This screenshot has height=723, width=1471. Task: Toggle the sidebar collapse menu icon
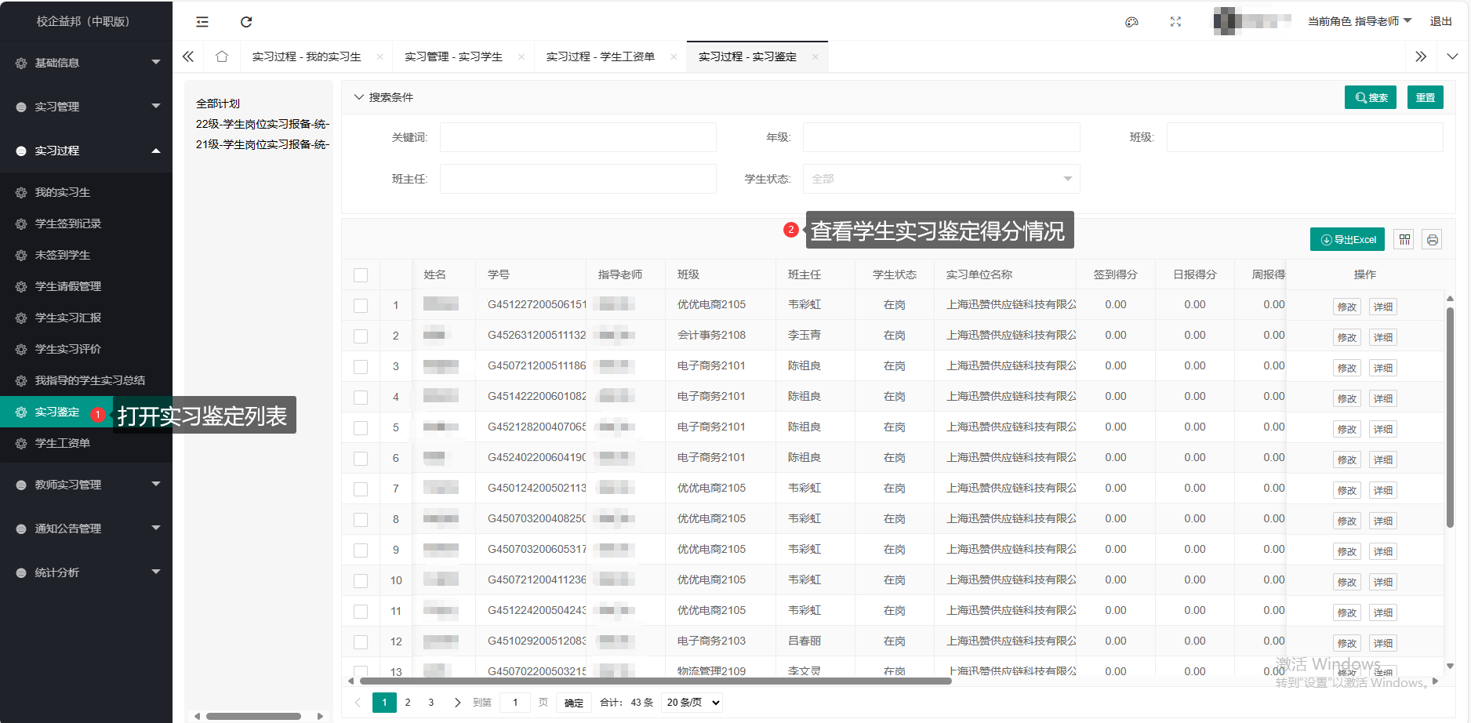202,22
